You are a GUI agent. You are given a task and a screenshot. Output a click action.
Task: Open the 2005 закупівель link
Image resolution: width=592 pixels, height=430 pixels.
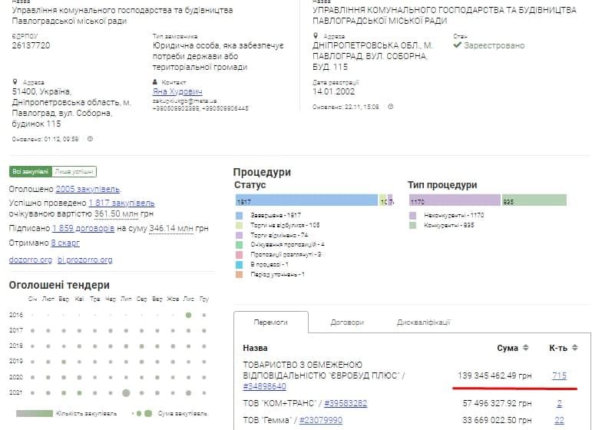click(x=88, y=189)
